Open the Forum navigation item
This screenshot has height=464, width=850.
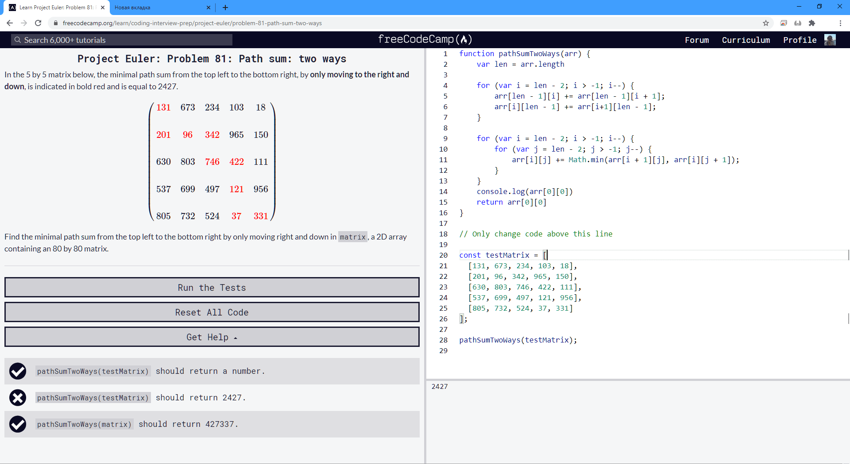(x=696, y=40)
